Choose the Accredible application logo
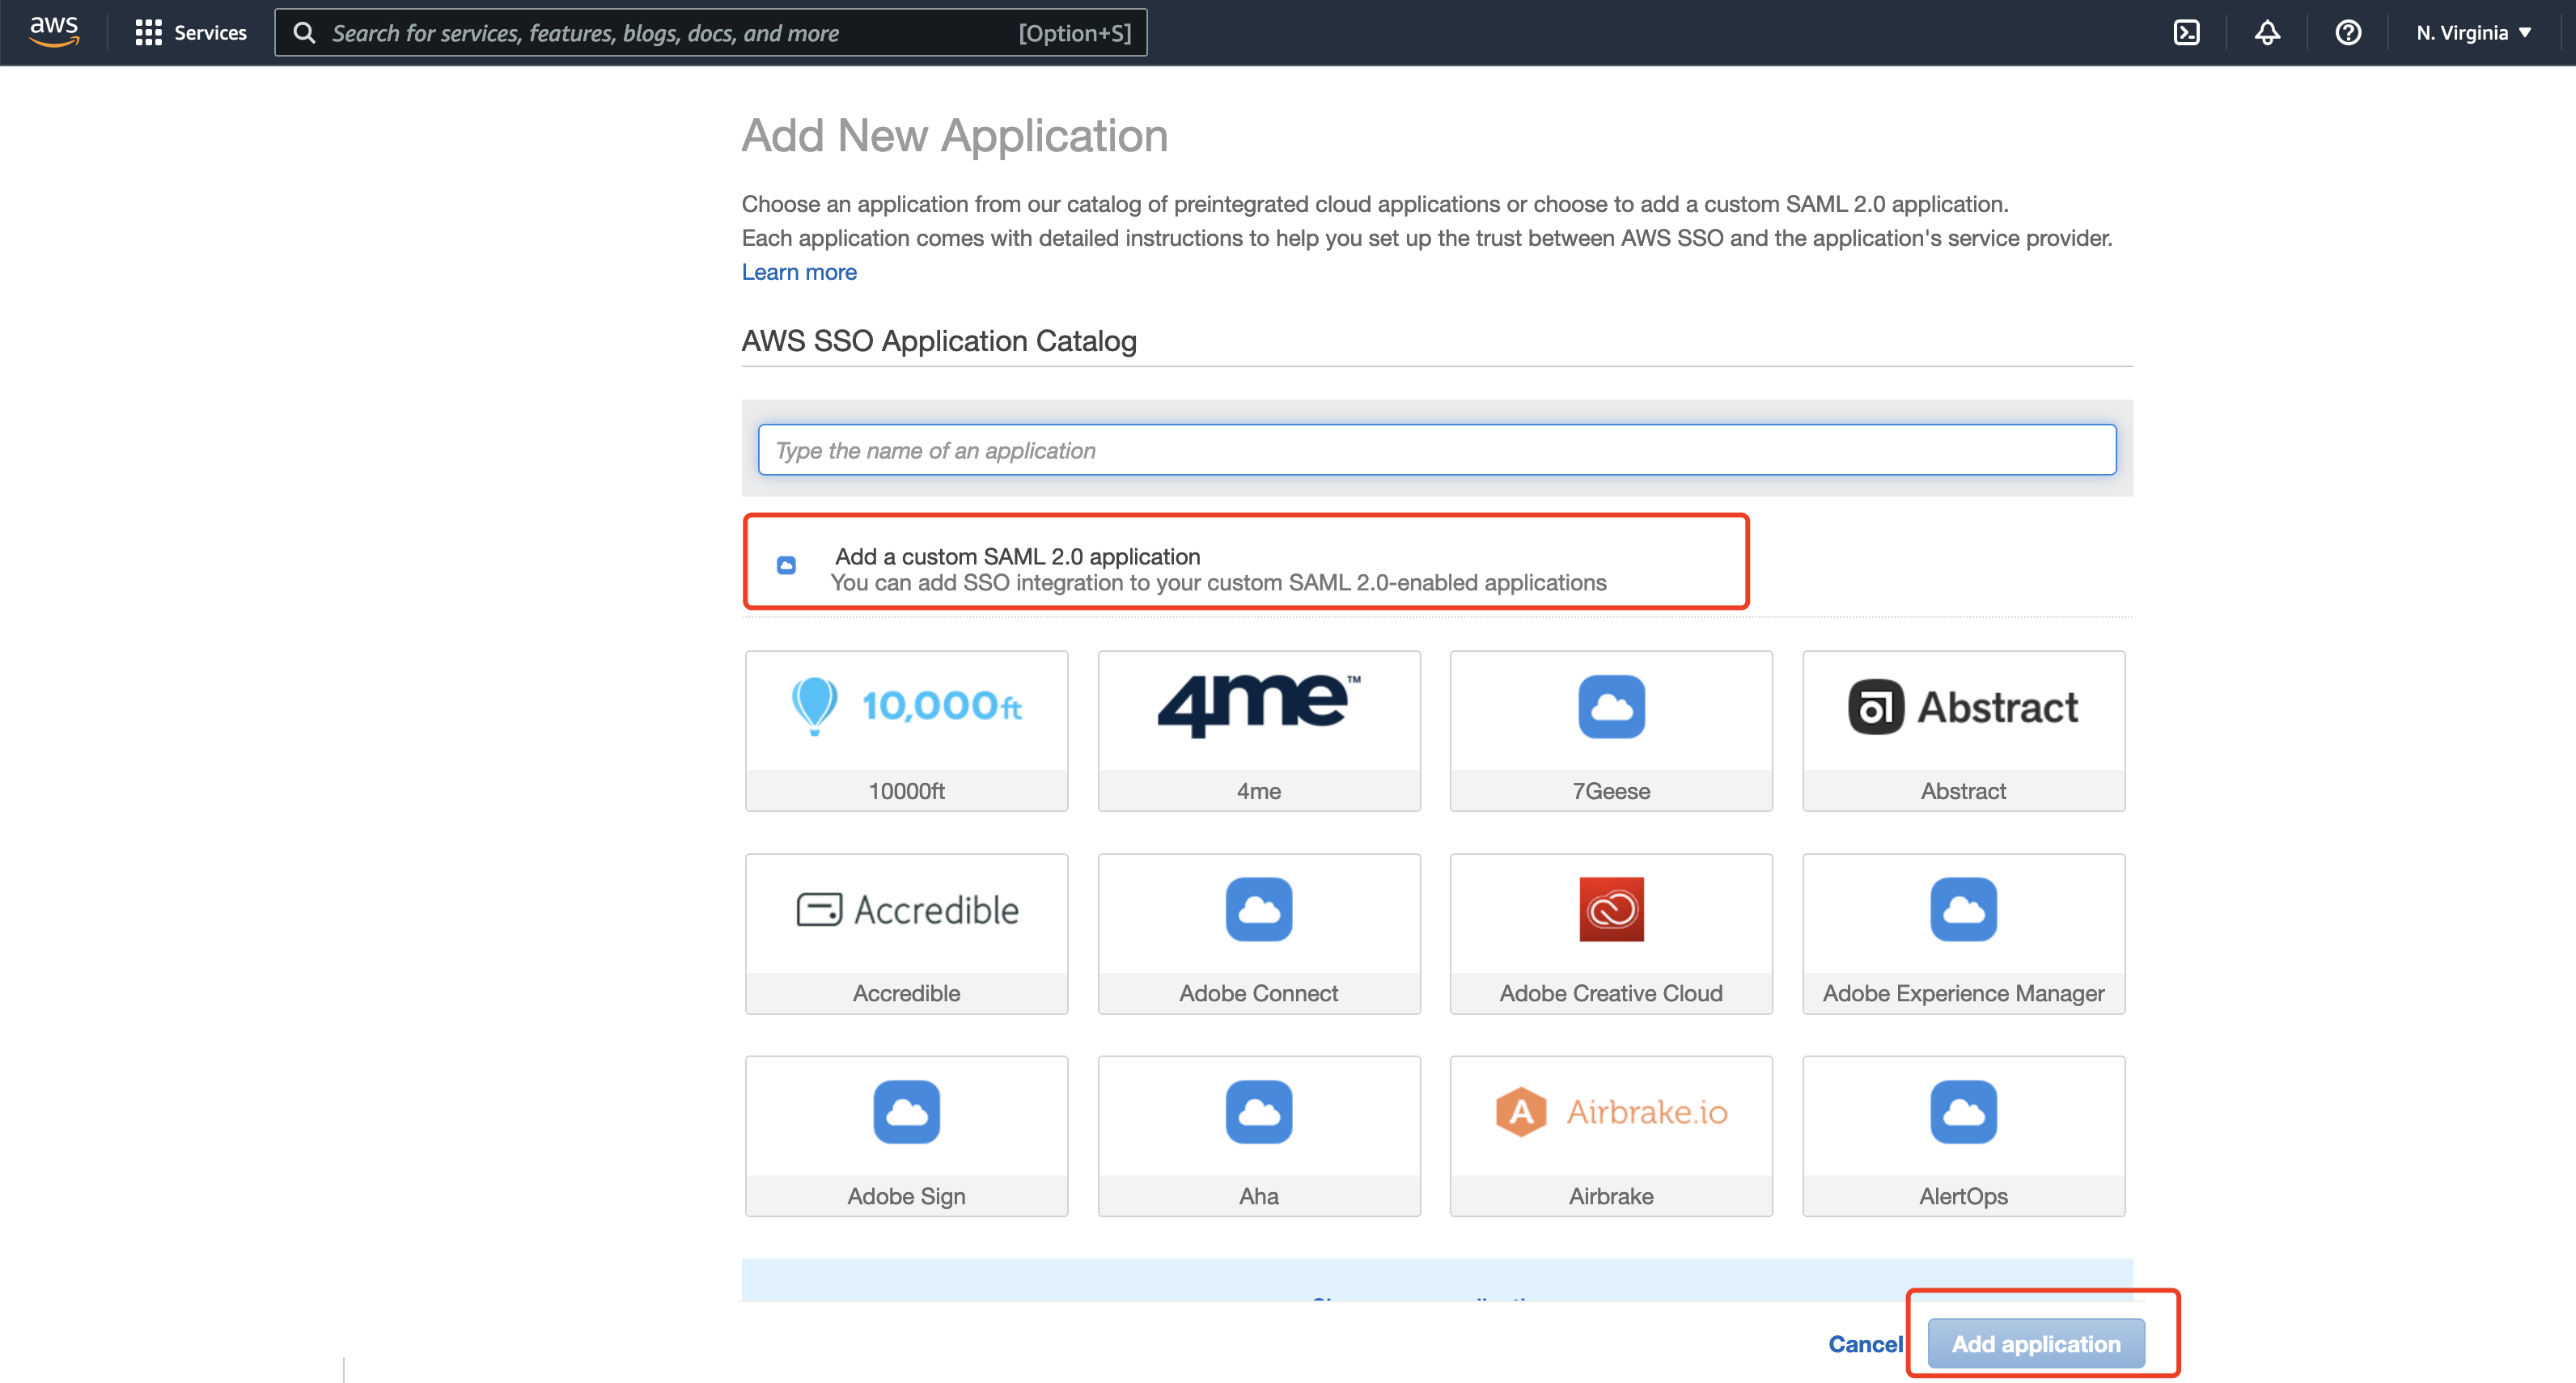 tap(907, 910)
